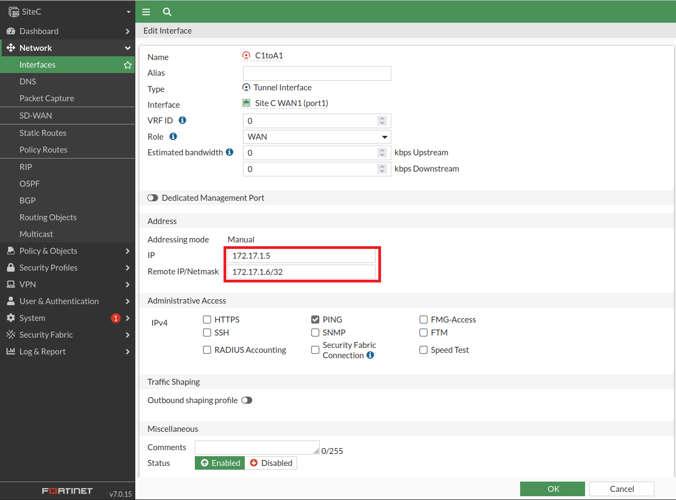The width and height of the screenshot is (676, 500).
Task: Click the System gear icon
Action: [11, 318]
